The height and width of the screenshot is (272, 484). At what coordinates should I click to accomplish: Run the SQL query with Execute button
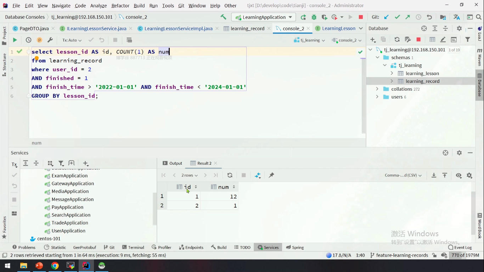(x=15, y=40)
